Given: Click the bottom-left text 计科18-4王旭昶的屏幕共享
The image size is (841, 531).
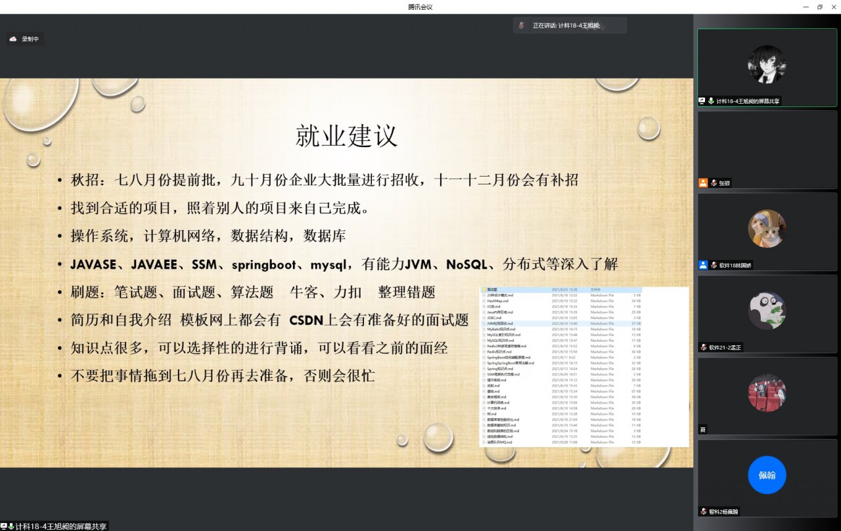Looking at the screenshot, I should tap(61, 526).
